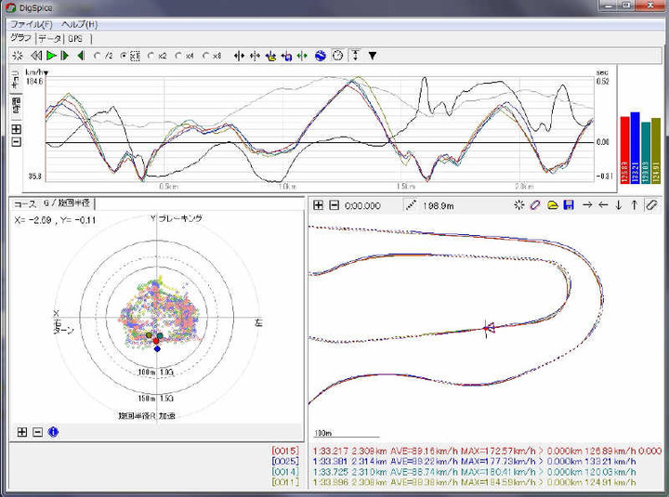Click the dotted-line split alignment icon
This screenshot has width=669, height=497.
[256, 56]
